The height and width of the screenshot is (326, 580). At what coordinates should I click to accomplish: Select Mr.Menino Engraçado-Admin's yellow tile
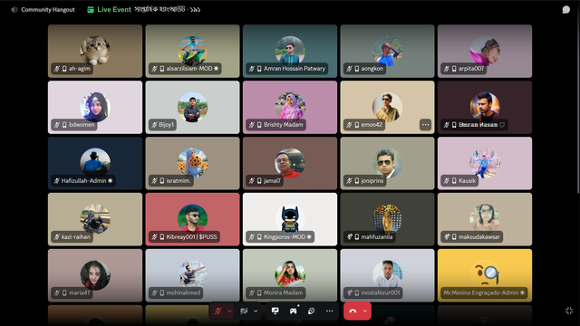(485, 275)
